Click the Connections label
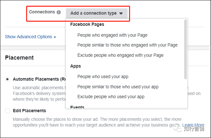The image size is (211, 138). point(42,12)
